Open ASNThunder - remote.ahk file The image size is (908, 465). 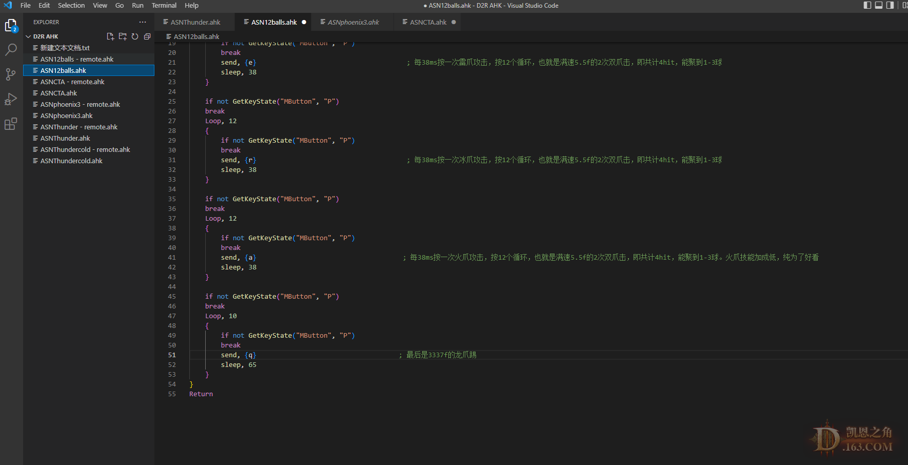(x=89, y=127)
